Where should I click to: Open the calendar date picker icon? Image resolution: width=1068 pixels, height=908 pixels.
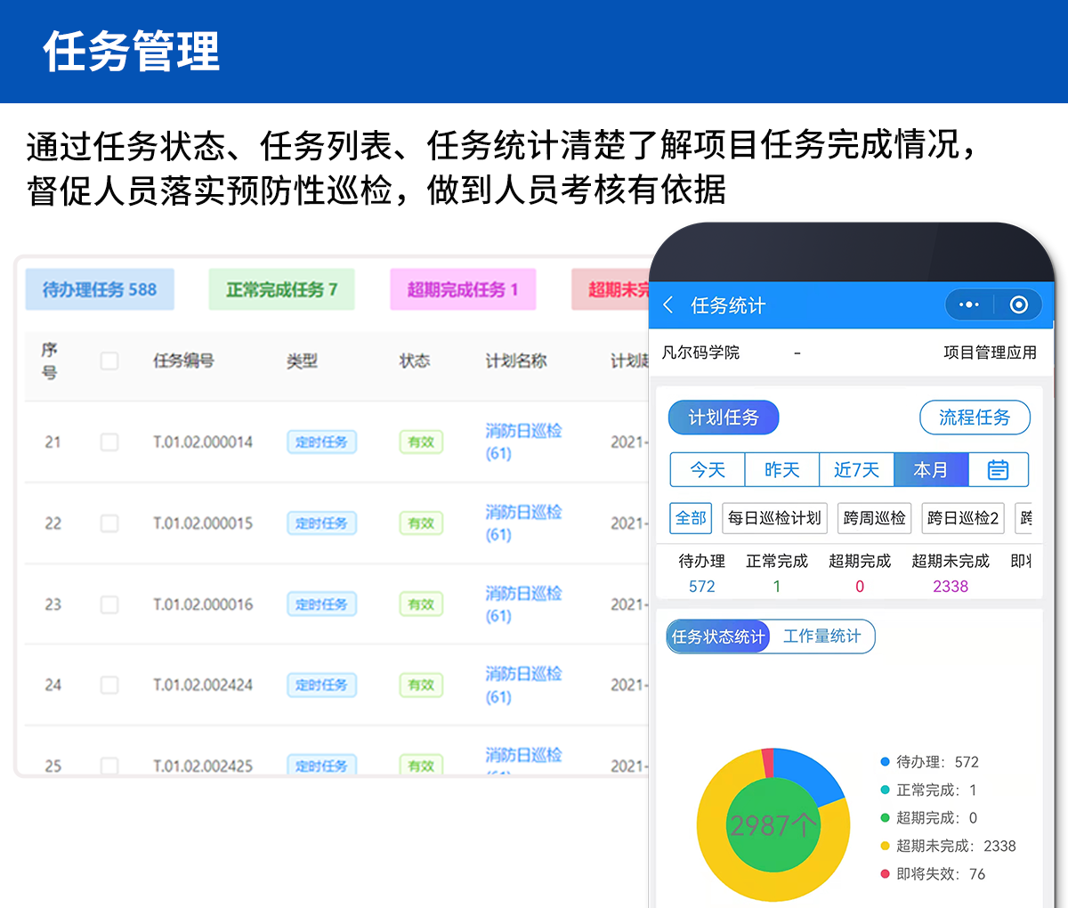click(998, 469)
